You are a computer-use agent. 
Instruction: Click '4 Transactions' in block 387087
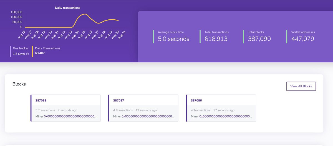point(123,110)
